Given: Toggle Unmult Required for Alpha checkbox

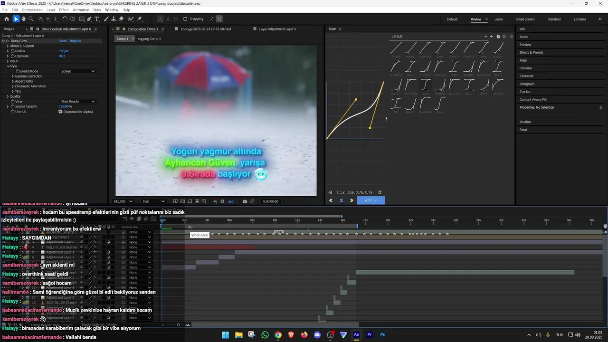Looking at the screenshot, I should coord(60,112).
